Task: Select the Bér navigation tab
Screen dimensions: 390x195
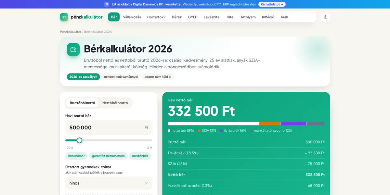Action: tap(114, 17)
